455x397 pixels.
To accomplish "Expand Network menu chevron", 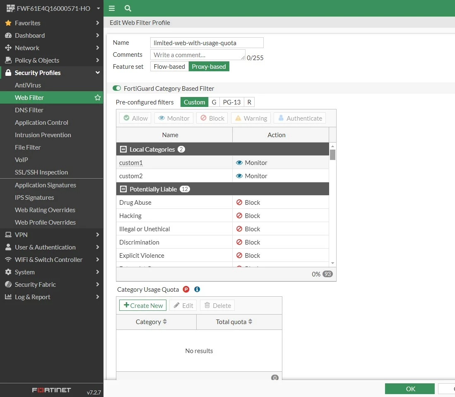I will [x=98, y=48].
